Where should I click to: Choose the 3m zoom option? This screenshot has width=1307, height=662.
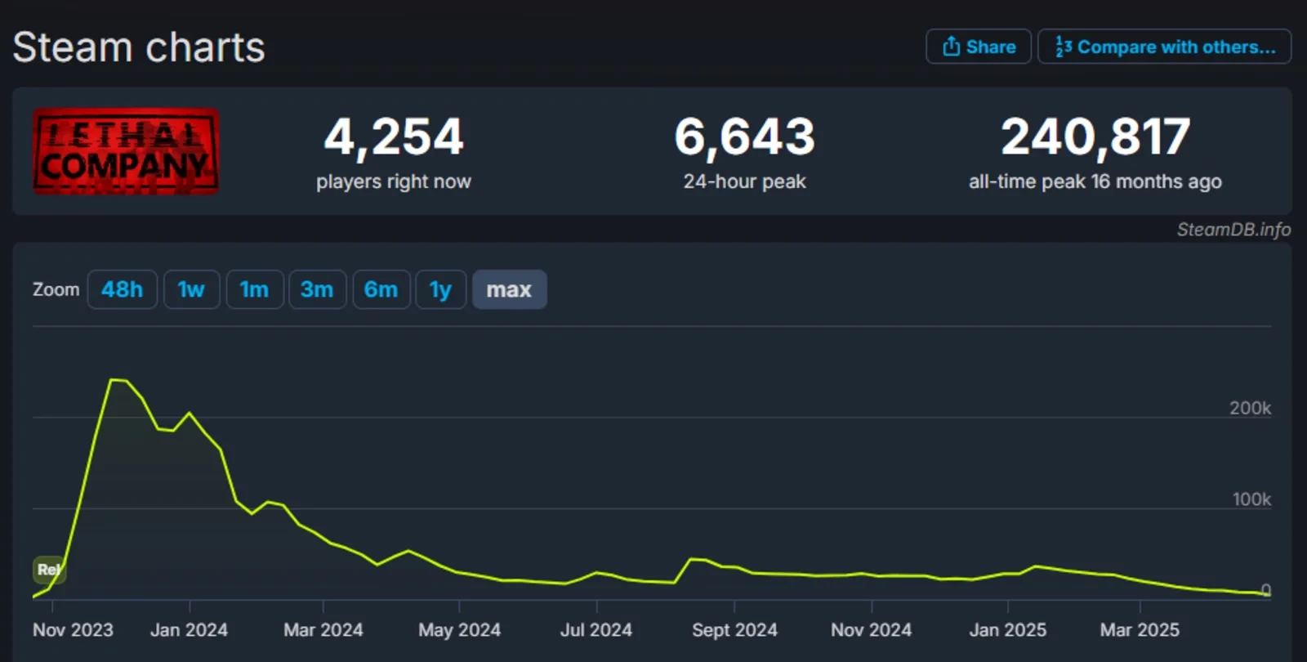[317, 289]
